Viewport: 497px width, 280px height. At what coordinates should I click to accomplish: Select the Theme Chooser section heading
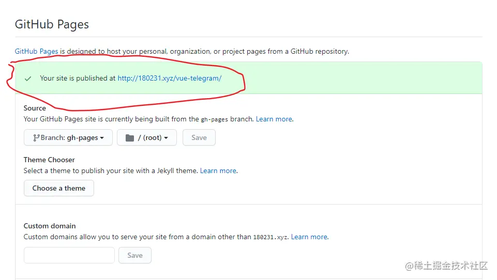(x=49, y=160)
